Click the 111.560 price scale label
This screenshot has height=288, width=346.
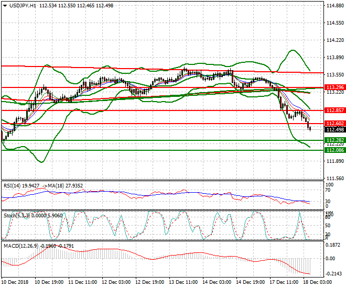pos(334,178)
